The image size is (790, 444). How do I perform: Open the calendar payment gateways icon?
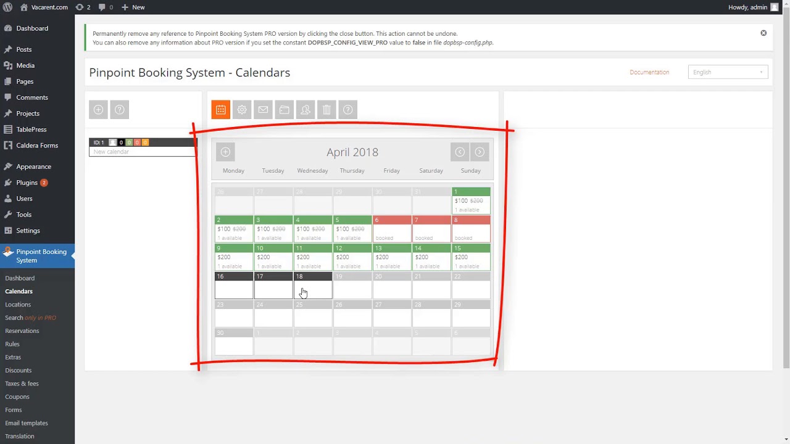click(x=285, y=110)
